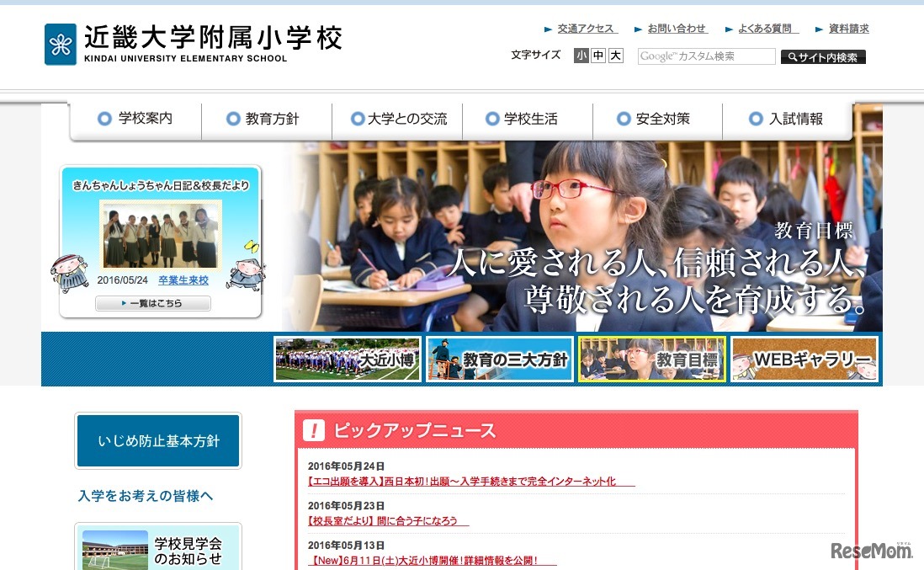
Task: Set font size to 小
Action: (x=581, y=56)
